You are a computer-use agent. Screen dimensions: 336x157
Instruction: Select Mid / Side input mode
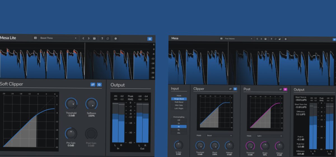coord(179,106)
